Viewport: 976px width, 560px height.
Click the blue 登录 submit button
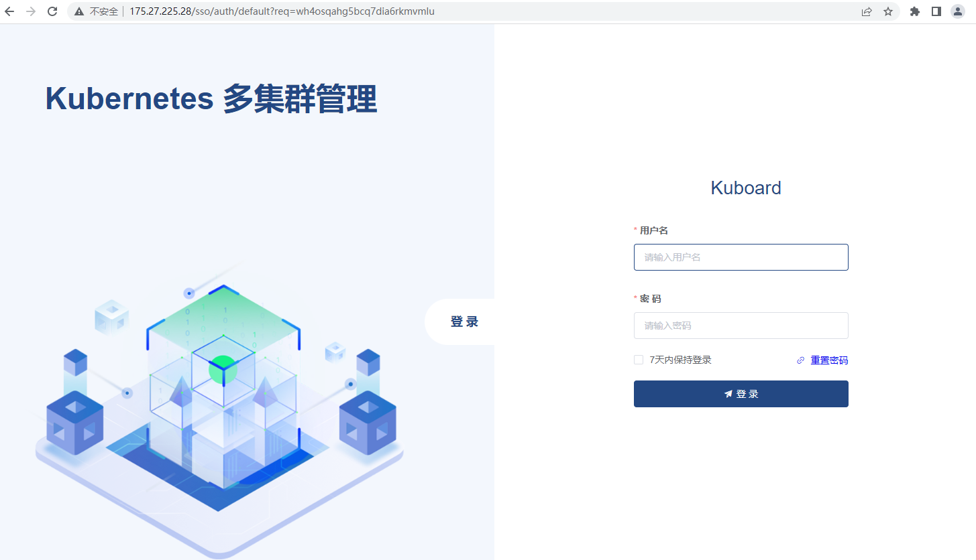coord(741,394)
